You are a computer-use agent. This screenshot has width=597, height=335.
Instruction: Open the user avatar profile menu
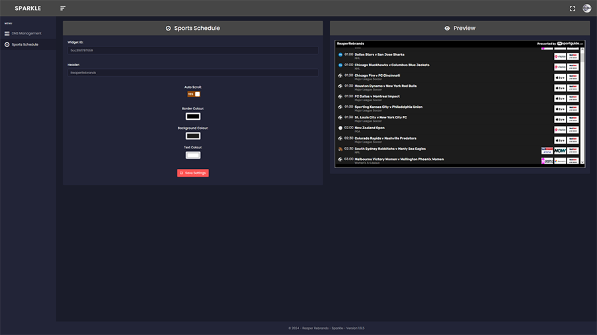[586, 9]
